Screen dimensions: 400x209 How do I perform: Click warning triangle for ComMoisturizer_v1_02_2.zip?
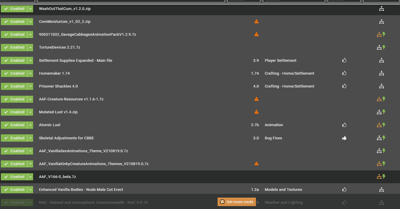(x=257, y=21)
